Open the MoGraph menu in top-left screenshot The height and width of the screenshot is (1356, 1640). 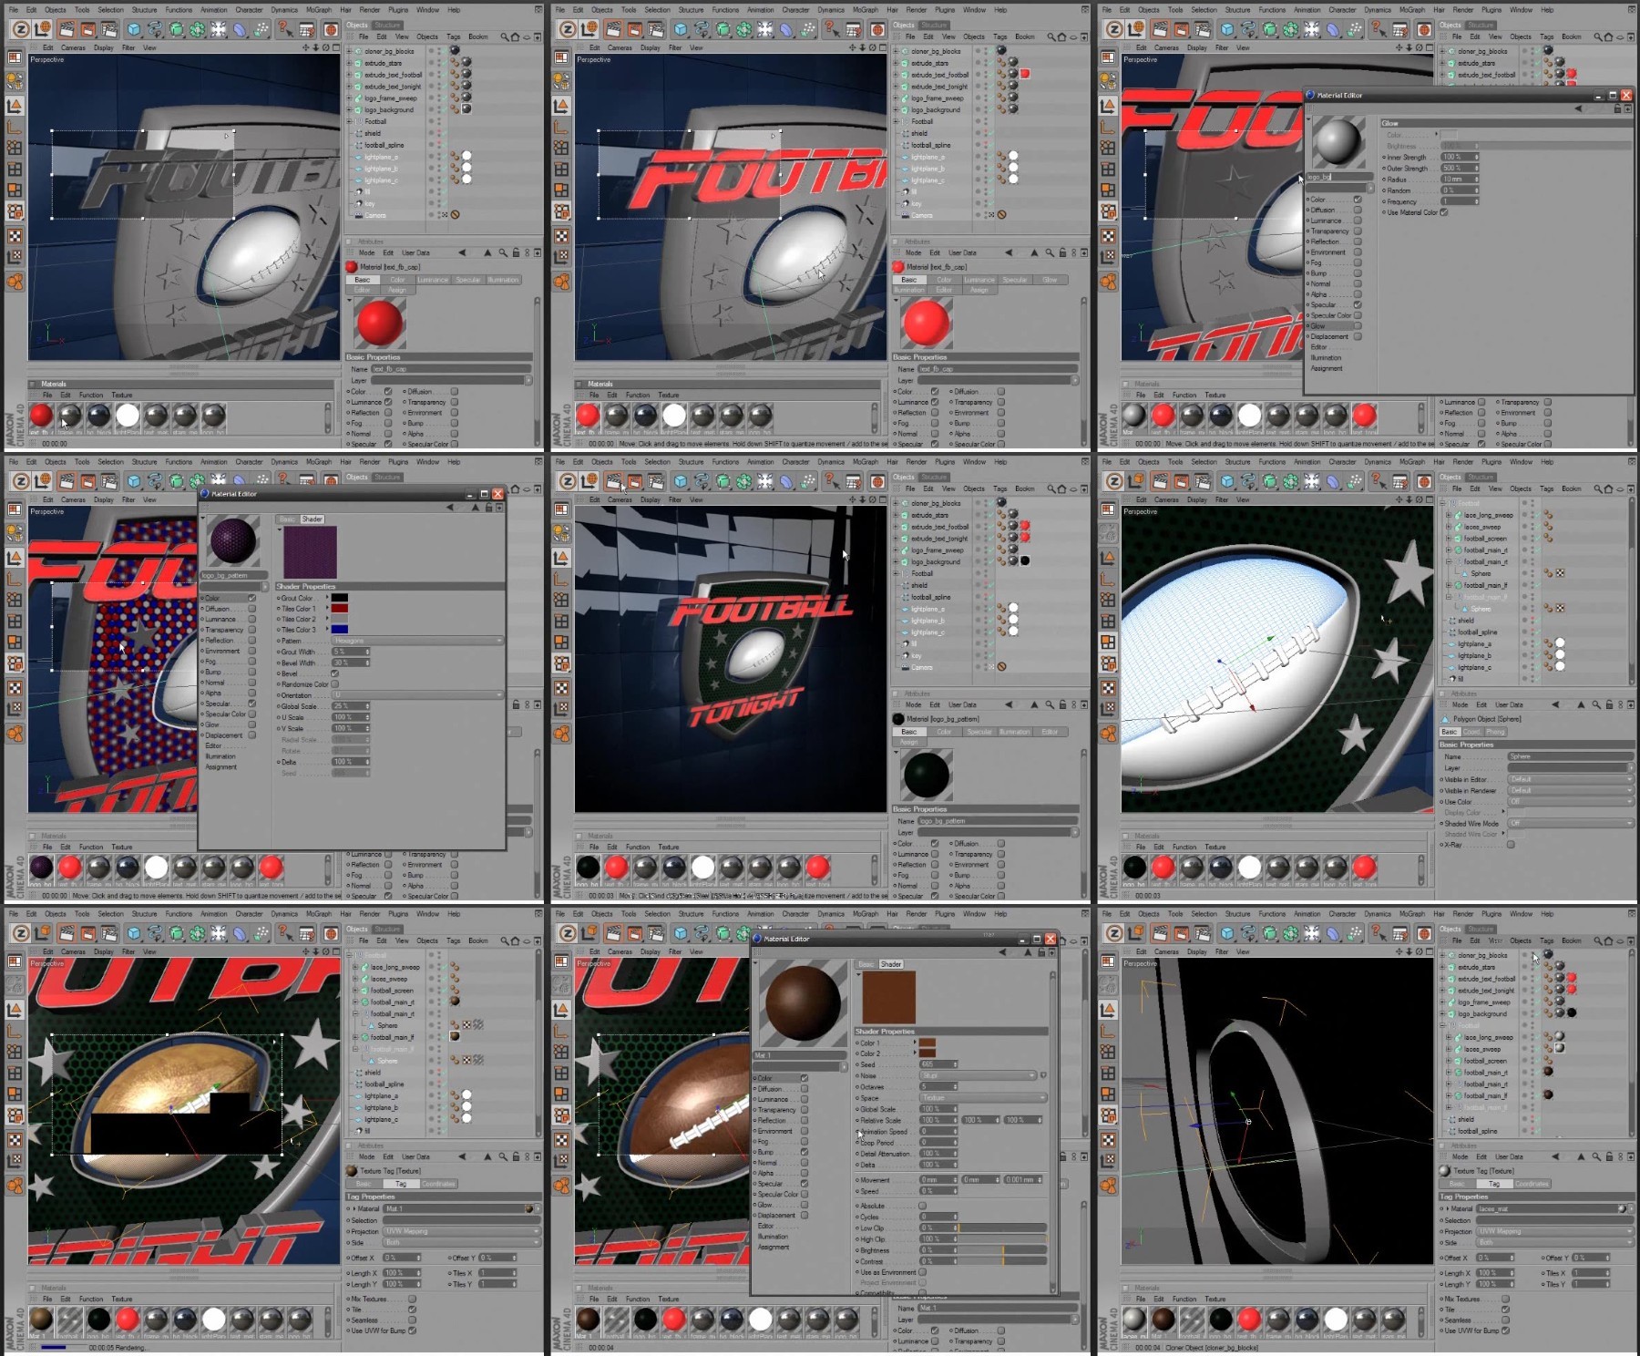(x=319, y=10)
